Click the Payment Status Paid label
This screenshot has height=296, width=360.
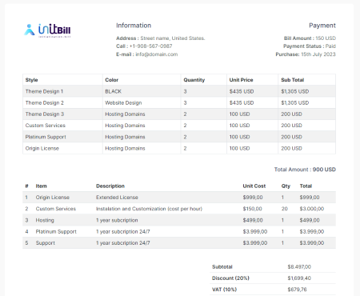click(x=310, y=46)
